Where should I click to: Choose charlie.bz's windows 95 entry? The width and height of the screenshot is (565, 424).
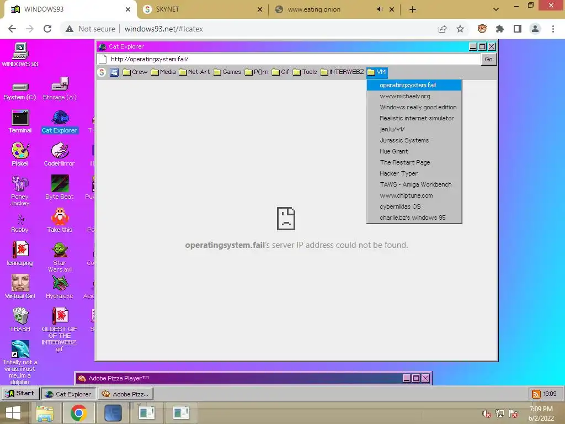[x=414, y=218]
